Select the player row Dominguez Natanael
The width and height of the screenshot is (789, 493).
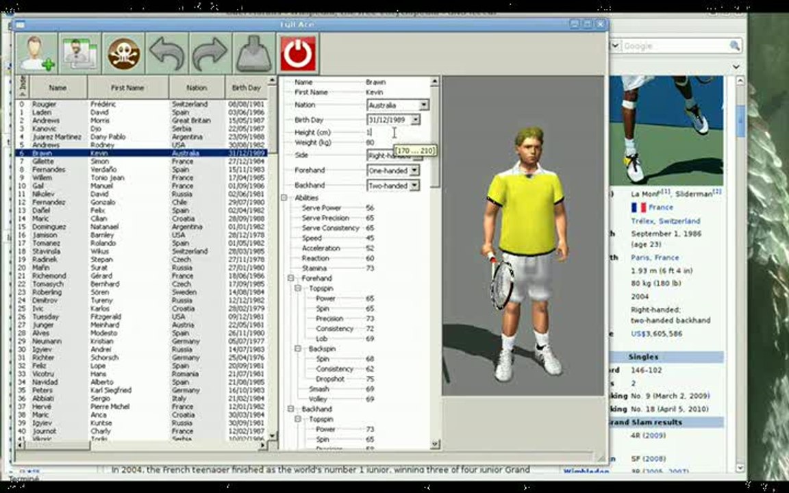(141, 227)
